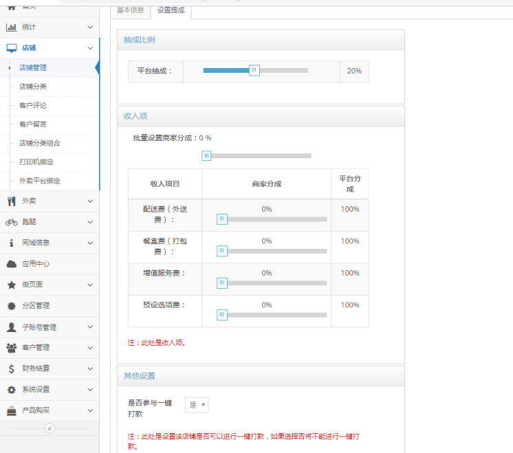The width and height of the screenshot is (513, 453).
Task: Expand the 子账号管理 menu chevron
Action: pyautogui.click(x=90, y=327)
